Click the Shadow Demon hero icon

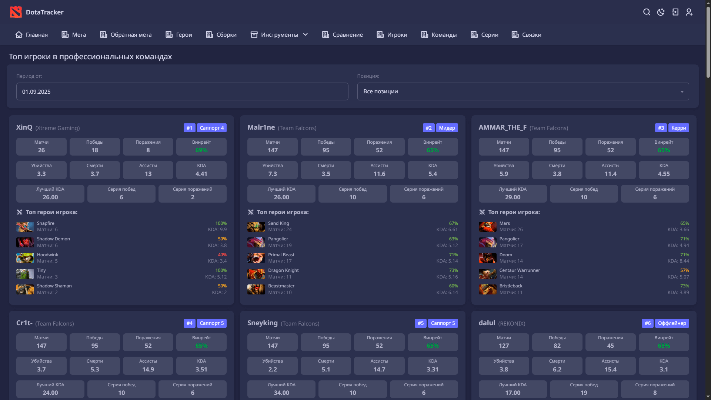[25, 242]
